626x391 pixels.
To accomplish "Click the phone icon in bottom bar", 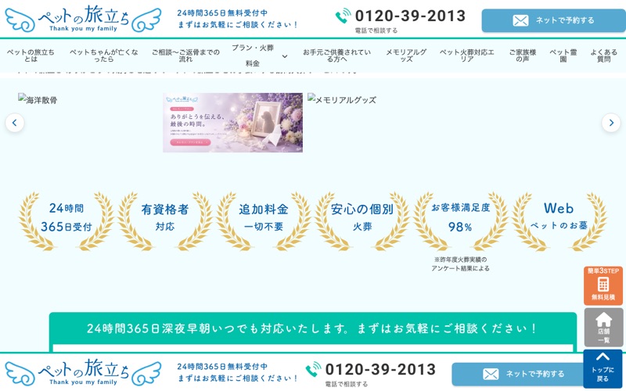I will tap(314, 369).
